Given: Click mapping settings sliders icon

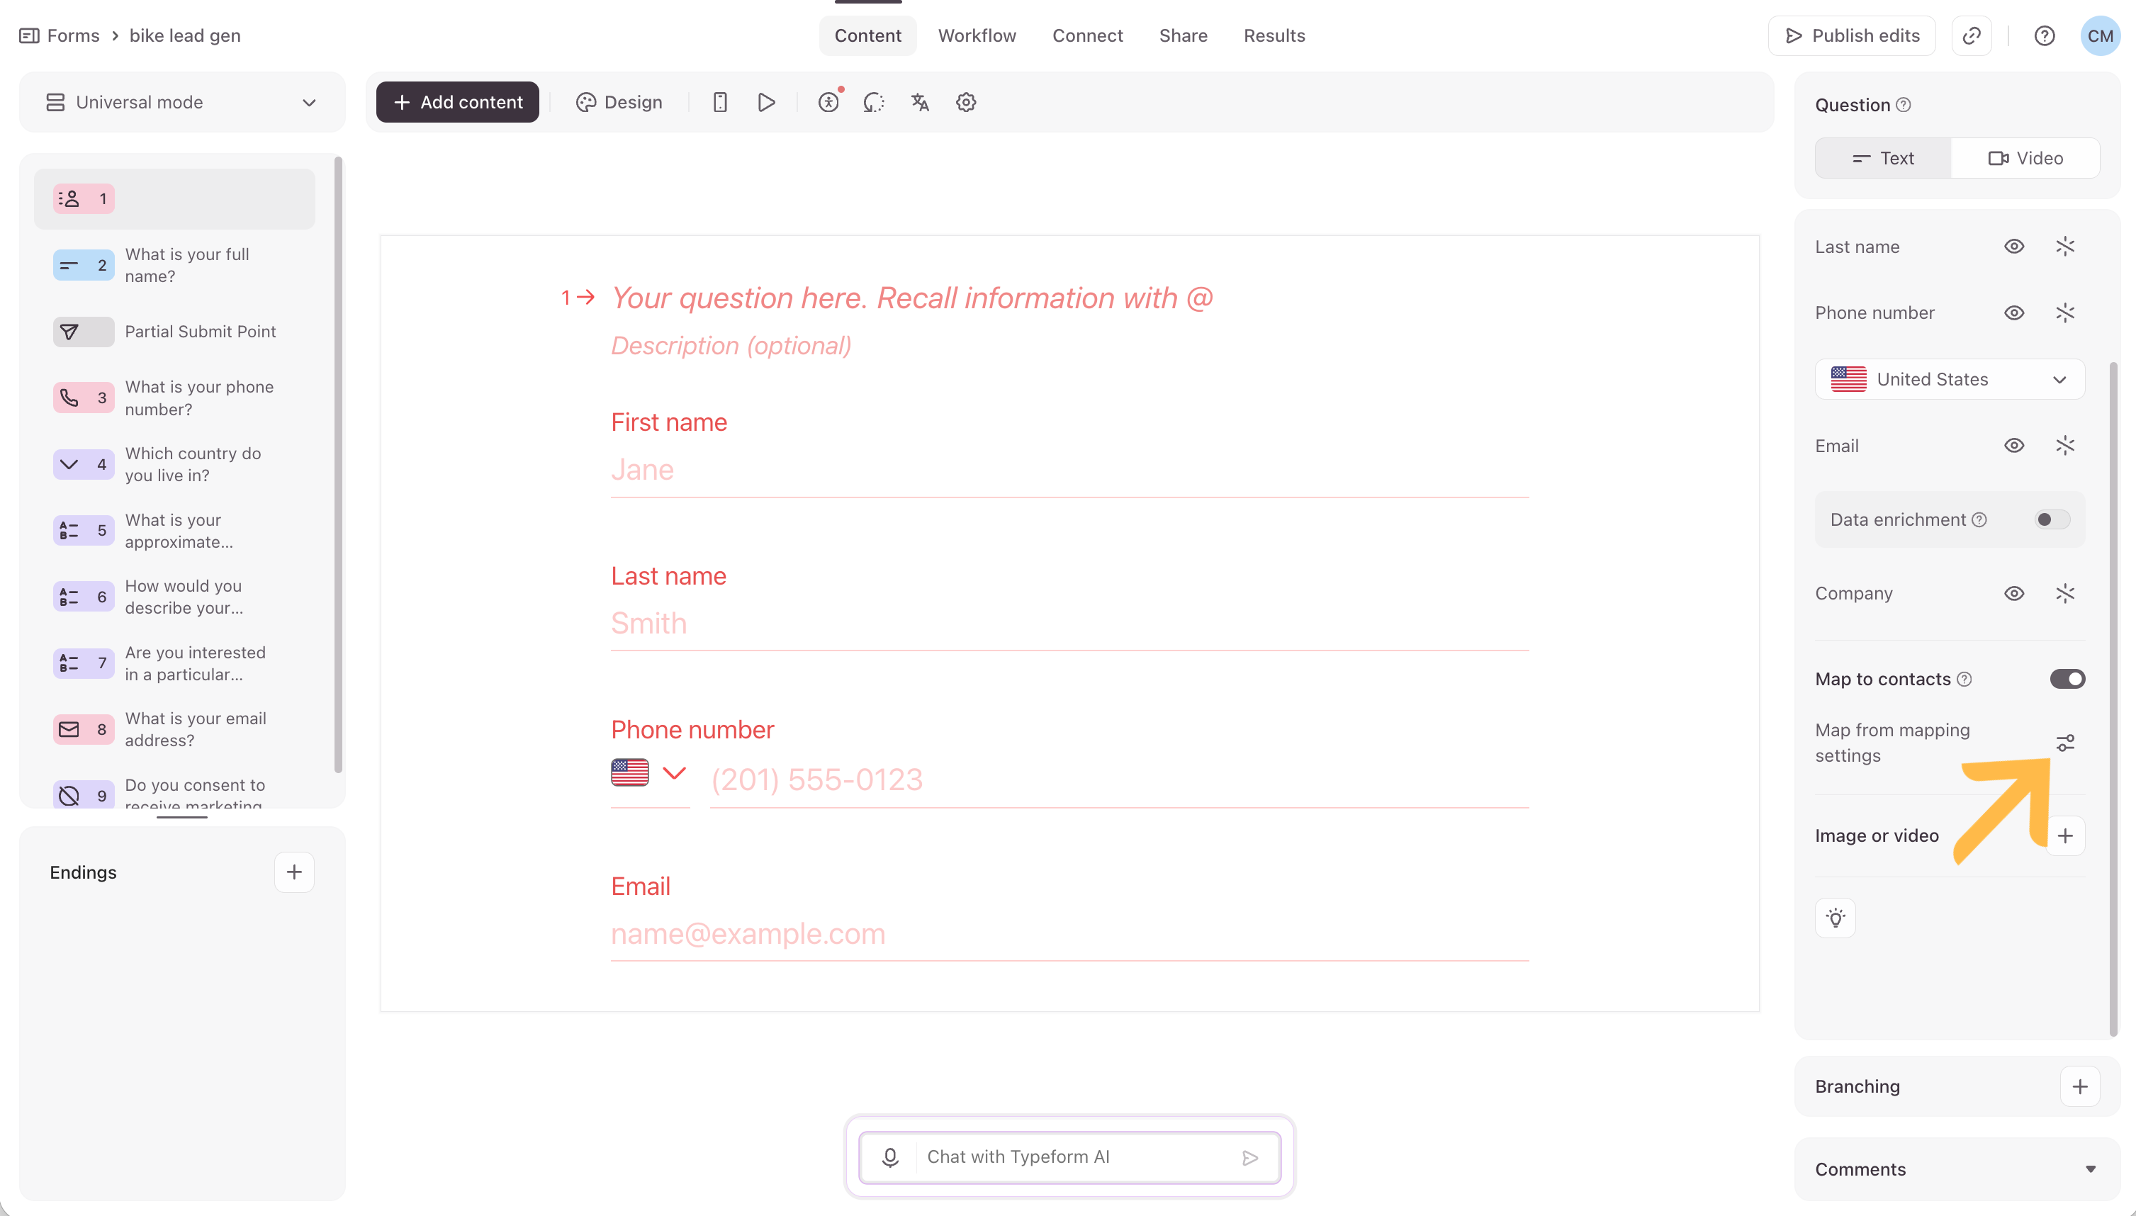Looking at the screenshot, I should click(2065, 743).
